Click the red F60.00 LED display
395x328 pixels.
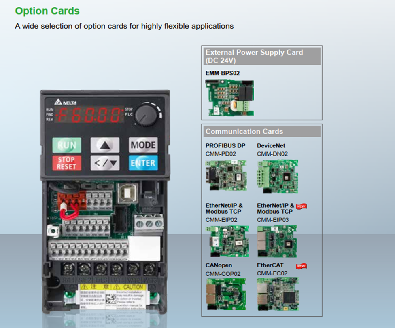(89, 114)
